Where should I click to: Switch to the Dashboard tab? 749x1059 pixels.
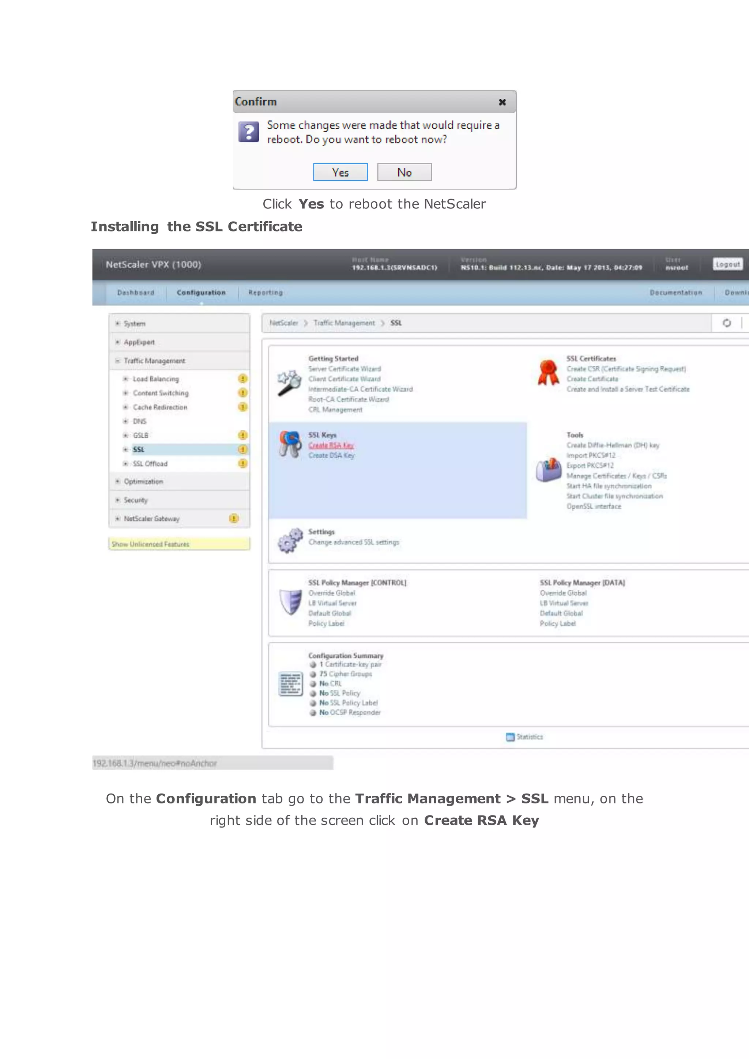pyautogui.click(x=136, y=293)
